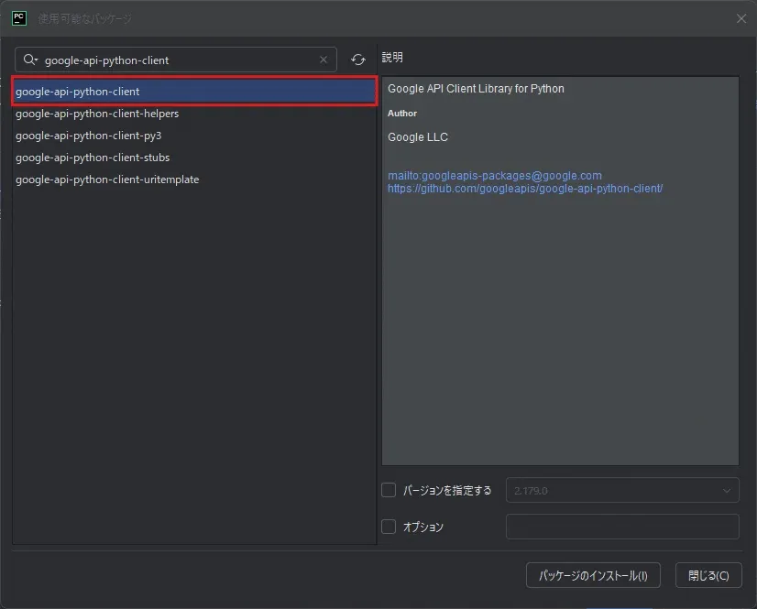This screenshot has width=757, height=609.
Task: Open the version 2.179.0 dropdown
Action: [x=622, y=490]
